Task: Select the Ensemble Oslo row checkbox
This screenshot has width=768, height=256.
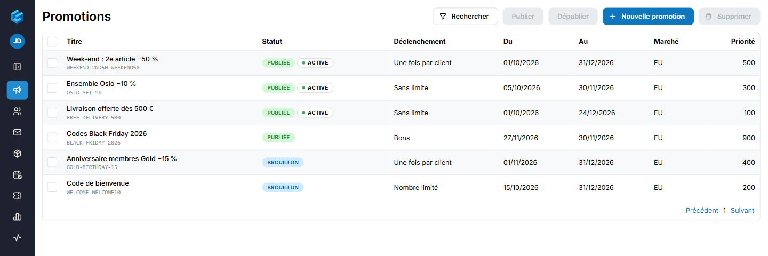Action: point(52,87)
